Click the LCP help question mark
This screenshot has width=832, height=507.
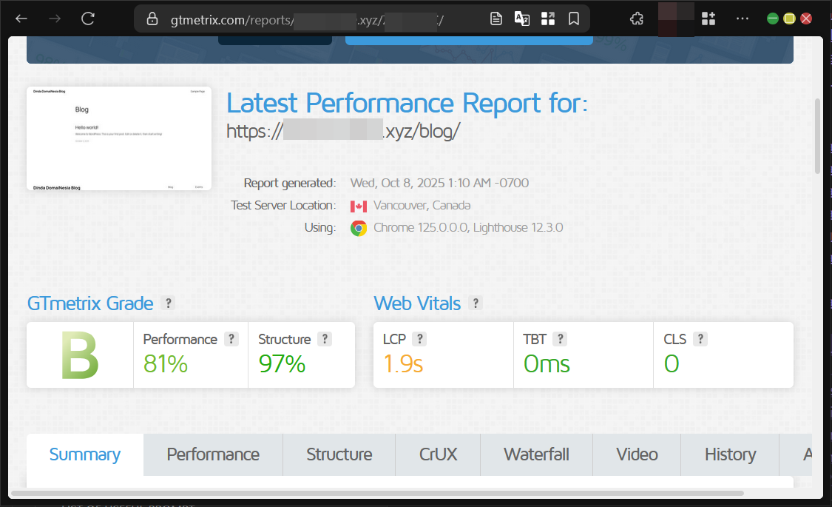click(421, 339)
